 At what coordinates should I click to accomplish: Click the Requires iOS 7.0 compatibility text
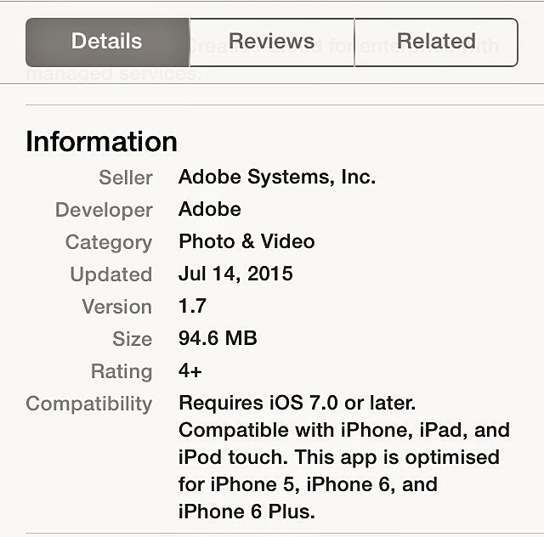297,403
